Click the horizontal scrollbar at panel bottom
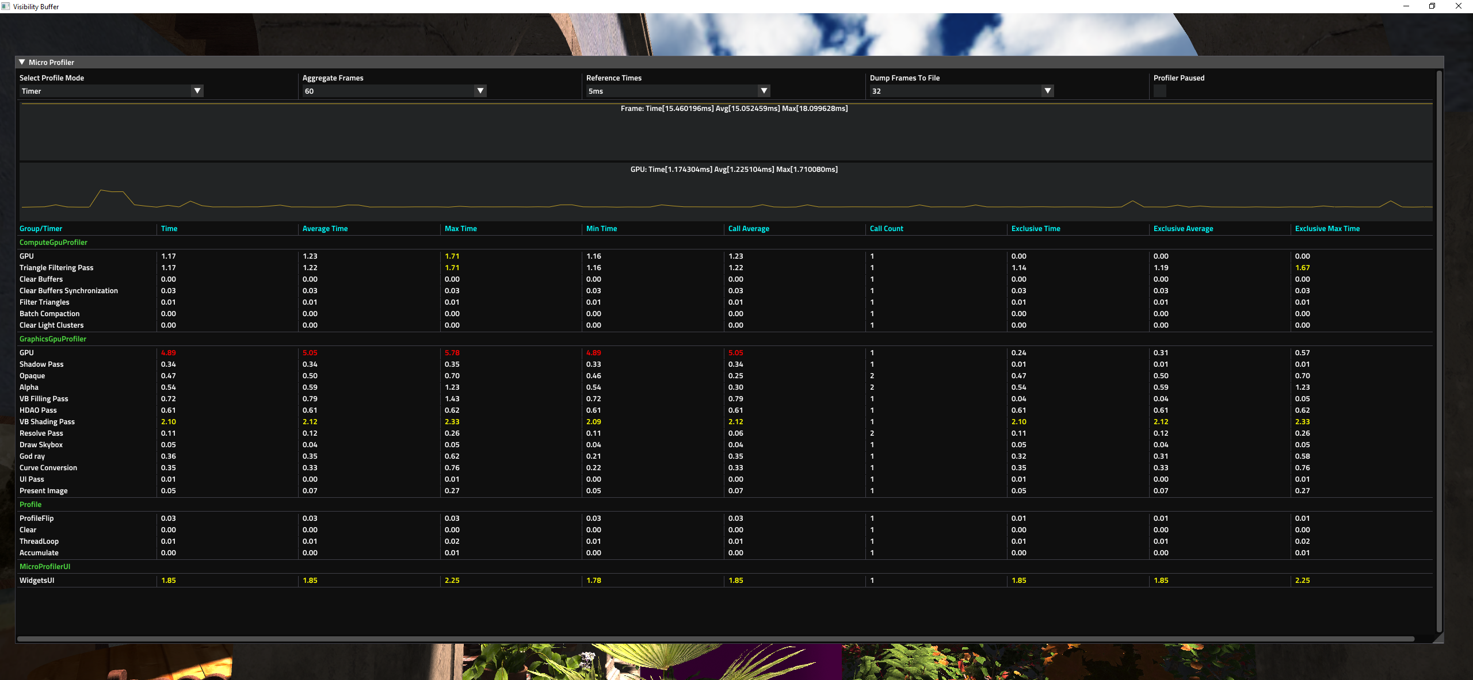The image size is (1473, 680). tap(715, 639)
